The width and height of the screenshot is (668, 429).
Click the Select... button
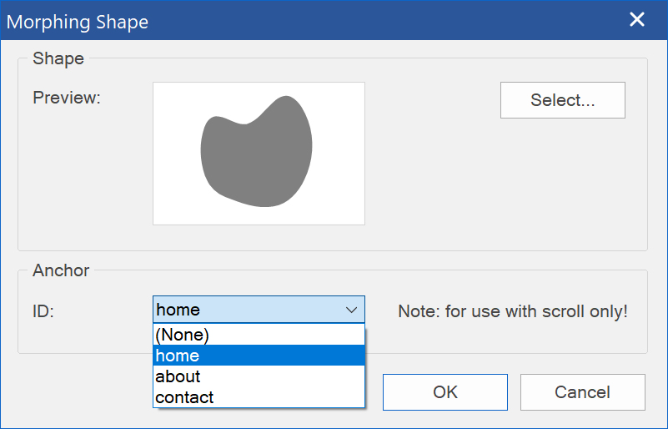click(562, 100)
